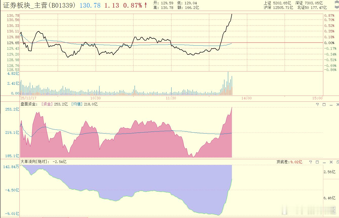Click the tallest volume bar near 13:45
The width and height of the screenshot is (339, 218).
(x=228, y=83)
